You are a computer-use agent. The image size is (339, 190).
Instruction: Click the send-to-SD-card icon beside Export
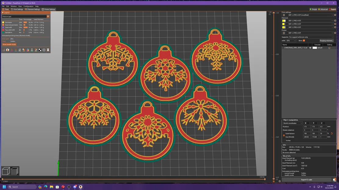334,180
